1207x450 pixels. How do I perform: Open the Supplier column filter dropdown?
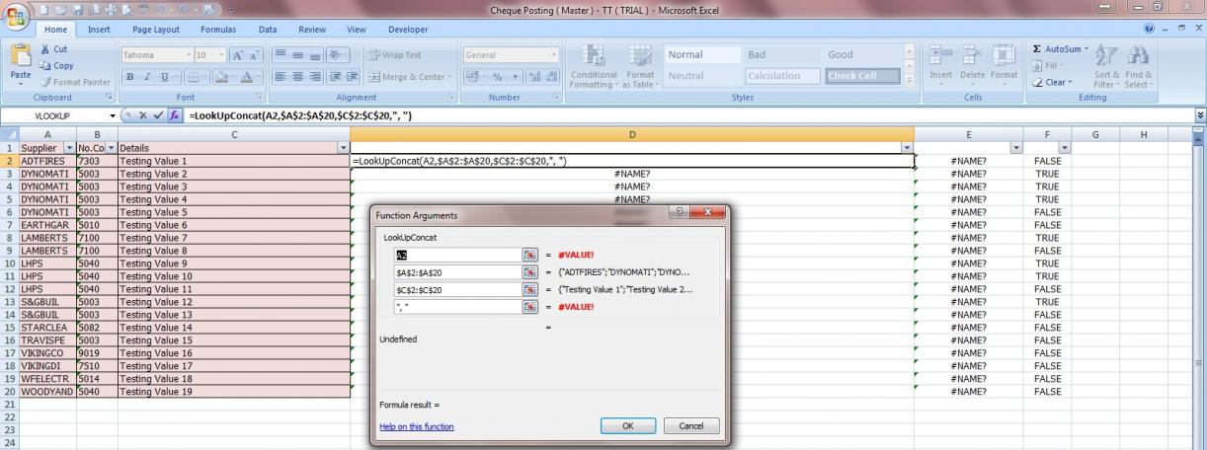point(69,147)
